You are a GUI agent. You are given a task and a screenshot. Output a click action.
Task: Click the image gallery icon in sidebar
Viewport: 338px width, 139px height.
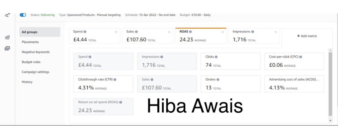pyautogui.click(x=7, y=48)
